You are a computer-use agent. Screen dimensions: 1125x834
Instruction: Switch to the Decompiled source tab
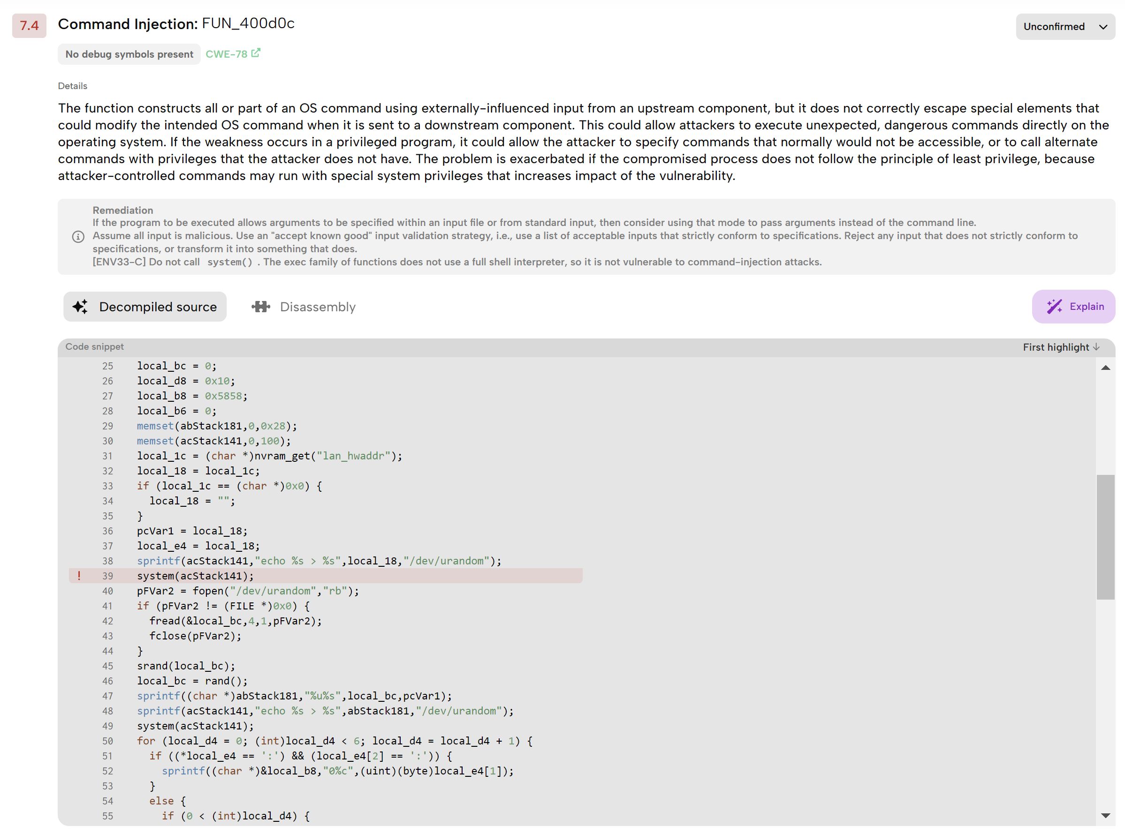point(145,307)
